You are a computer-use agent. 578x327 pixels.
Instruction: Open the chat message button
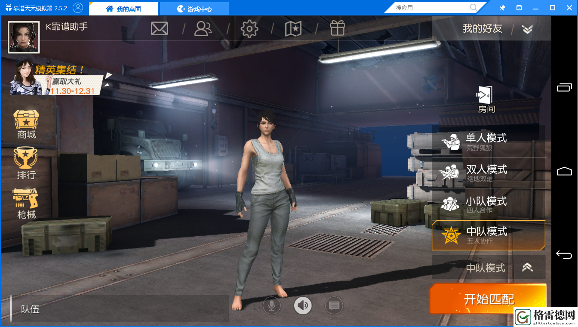[x=334, y=305]
